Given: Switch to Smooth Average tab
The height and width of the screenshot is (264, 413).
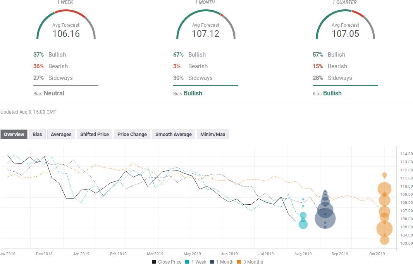Looking at the screenshot, I should [174, 135].
